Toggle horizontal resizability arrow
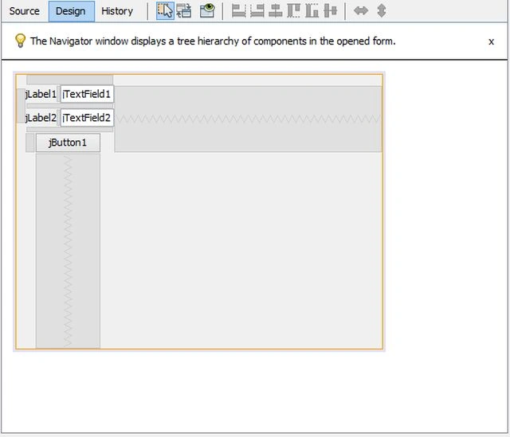 point(361,10)
